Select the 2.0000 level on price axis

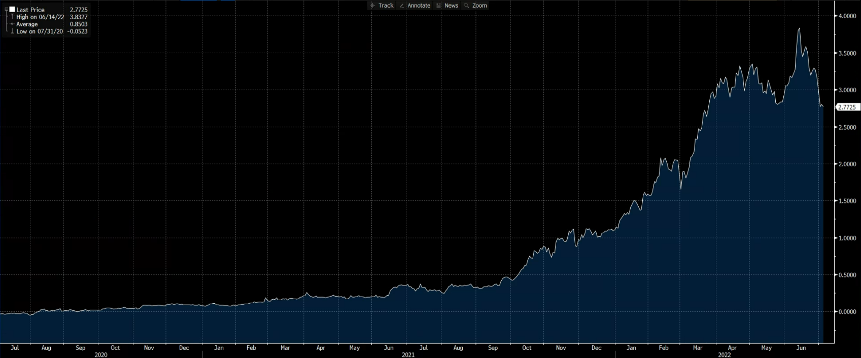pyautogui.click(x=847, y=164)
